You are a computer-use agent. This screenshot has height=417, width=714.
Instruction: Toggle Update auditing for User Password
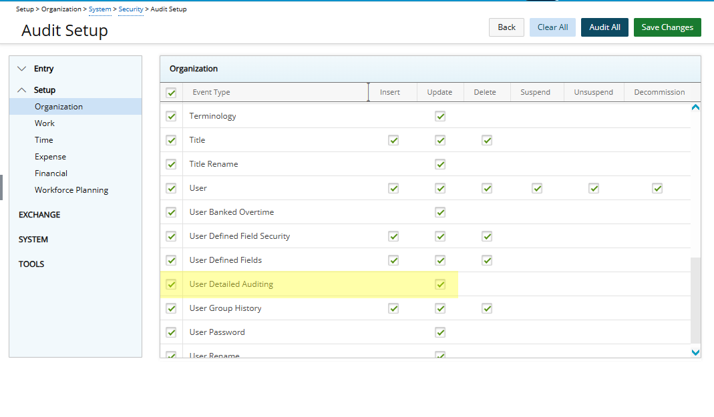[x=440, y=332]
